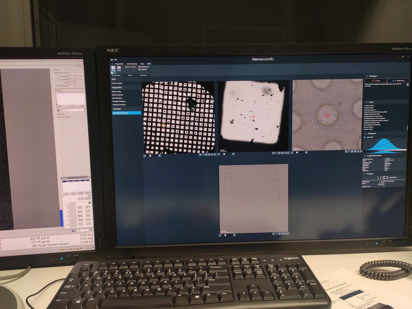
Task: Click the center crosshair icon under the foil hole image
Action: click(355, 151)
